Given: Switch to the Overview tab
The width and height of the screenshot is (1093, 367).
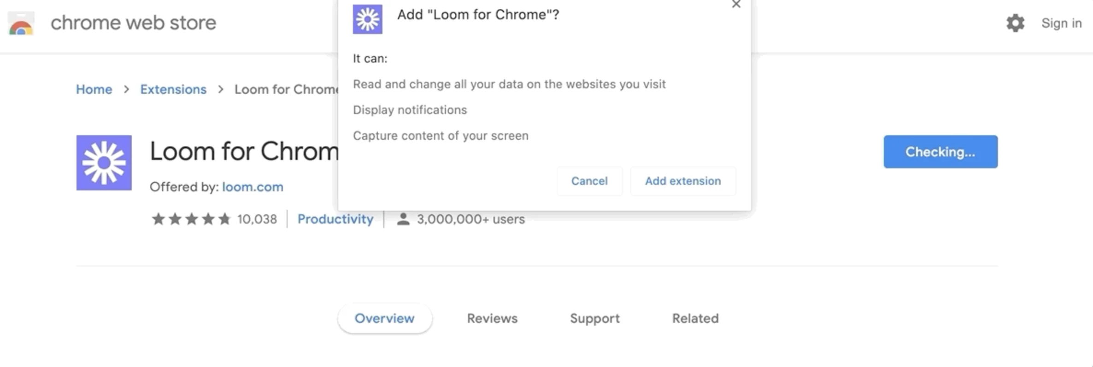Looking at the screenshot, I should pos(385,318).
